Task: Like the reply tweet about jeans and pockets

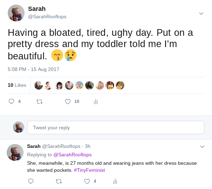Action: pyautogui.click(x=87, y=181)
